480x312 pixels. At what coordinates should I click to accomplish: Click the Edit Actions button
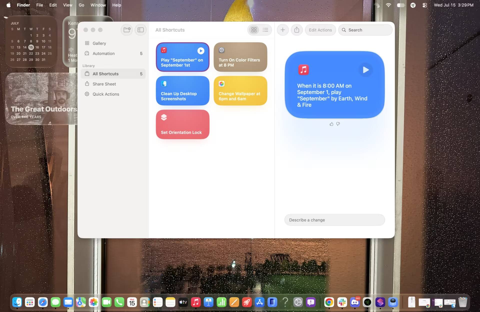(x=320, y=30)
